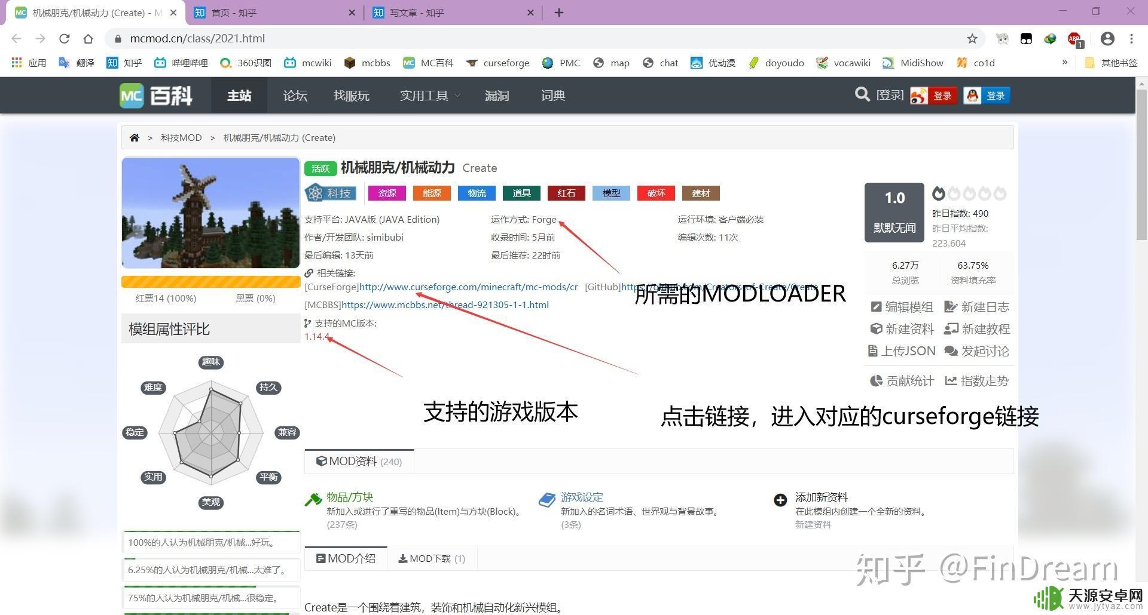
Task: Click the 能源 tag
Action: 432,193
